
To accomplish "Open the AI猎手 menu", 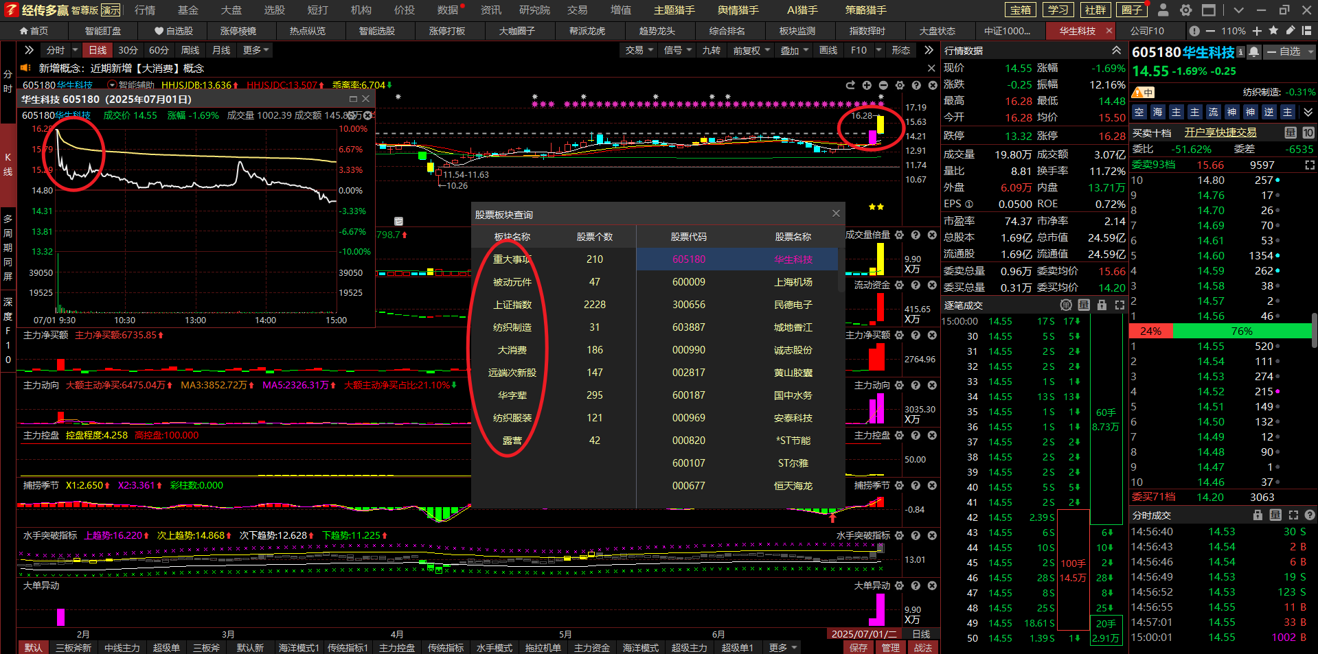I will [802, 10].
